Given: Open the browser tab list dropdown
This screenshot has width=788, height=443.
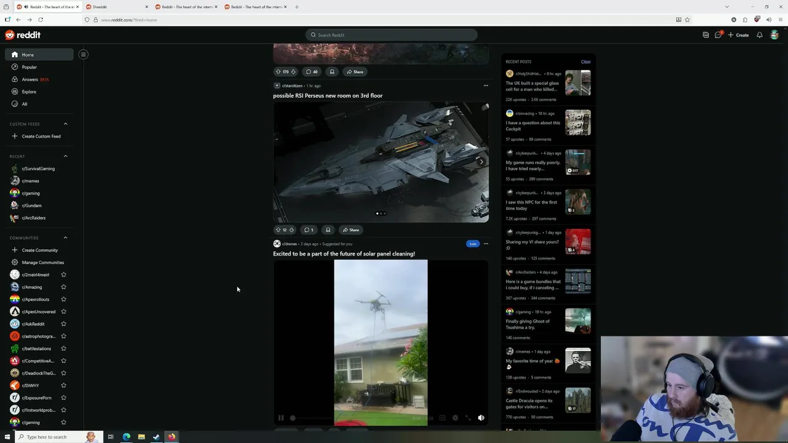Looking at the screenshot, I should pos(726,7).
